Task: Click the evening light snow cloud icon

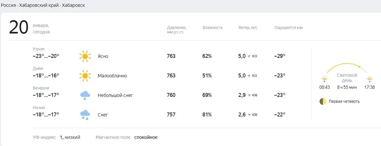Action: click(x=85, y=95)
